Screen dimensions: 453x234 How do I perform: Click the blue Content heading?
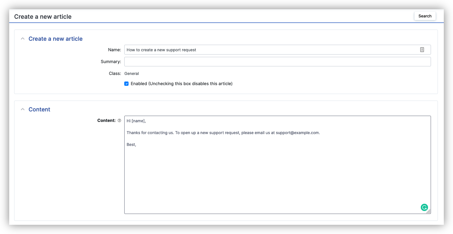(x=39, y=109)
